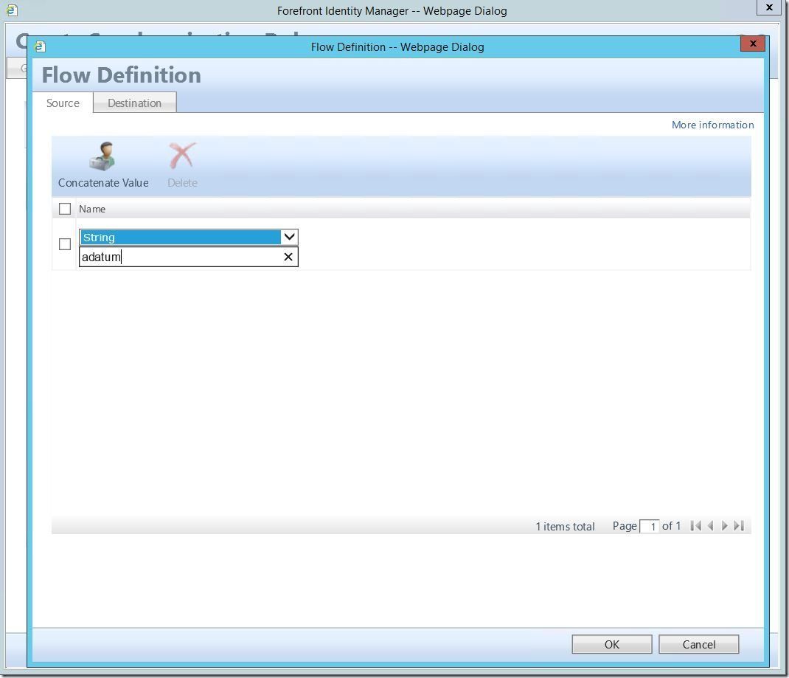Open the More information link
This screenshot has height=678, width=789.
pos(712,125)
